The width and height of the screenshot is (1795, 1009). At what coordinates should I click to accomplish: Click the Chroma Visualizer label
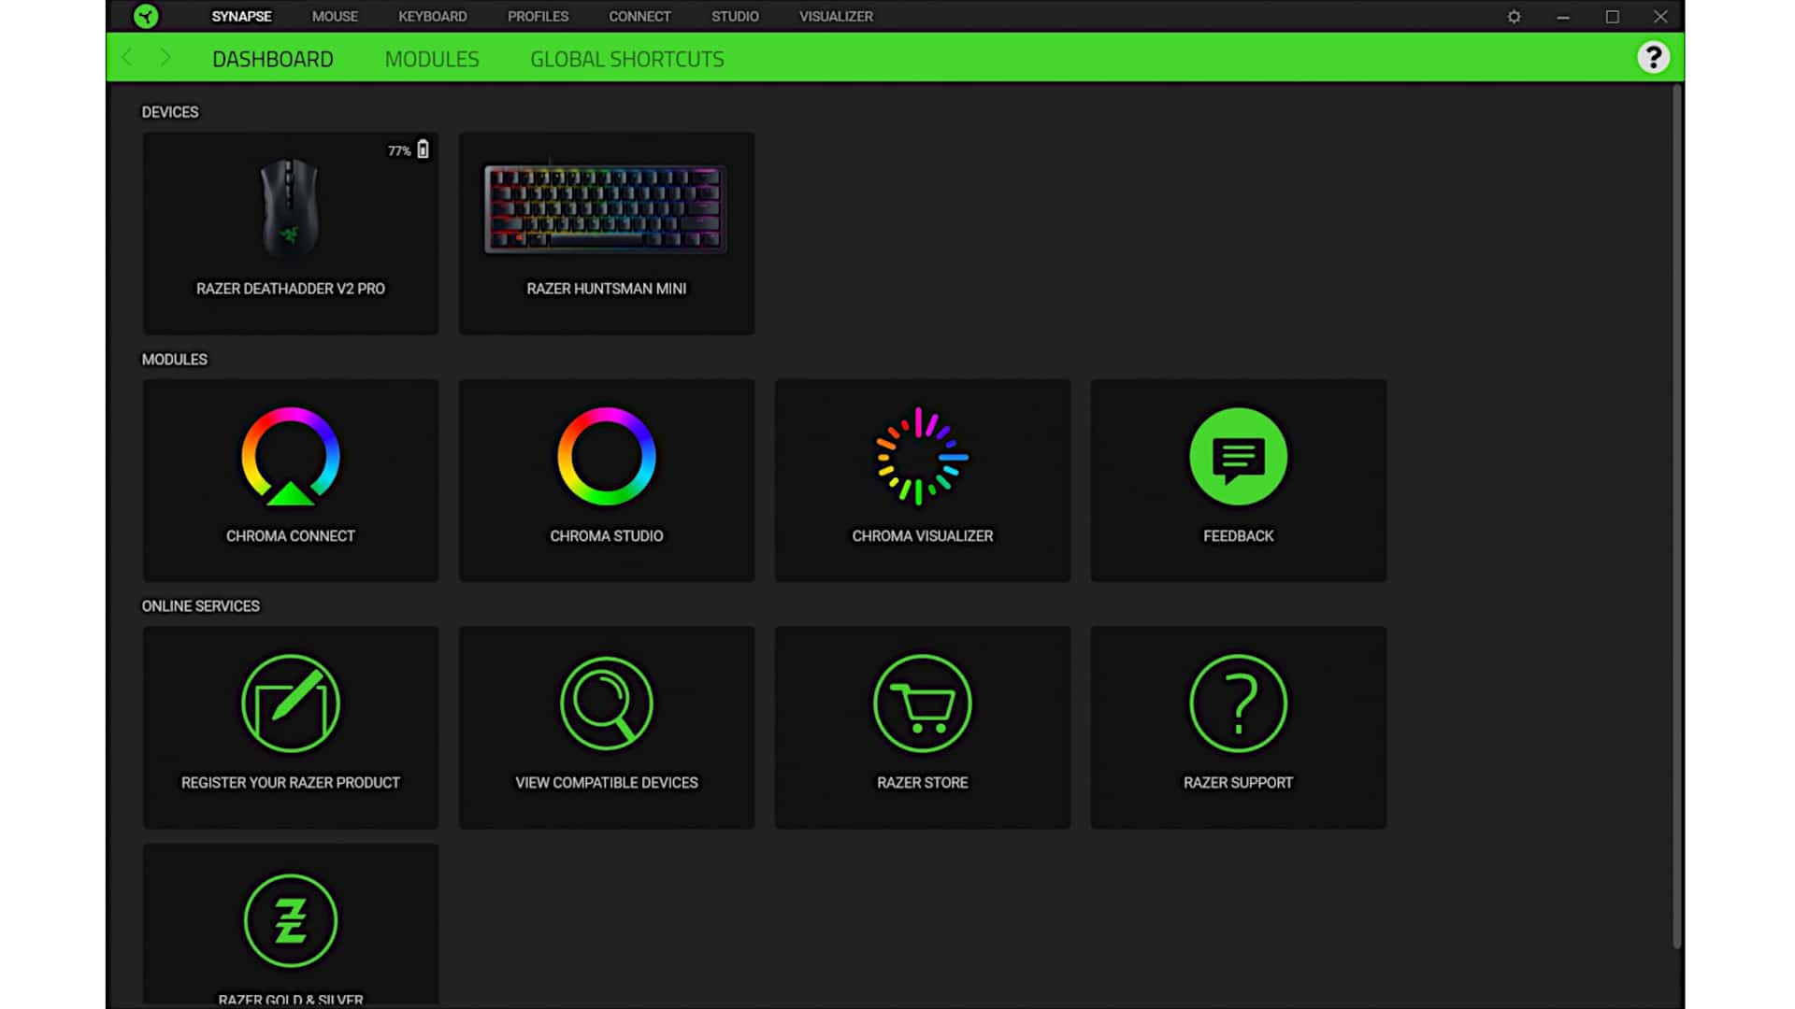pyautogui.click(x=922, y=536)
